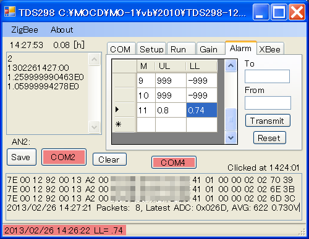Select the Alarm tab
The image size is (309, 239).
point(240,48)
